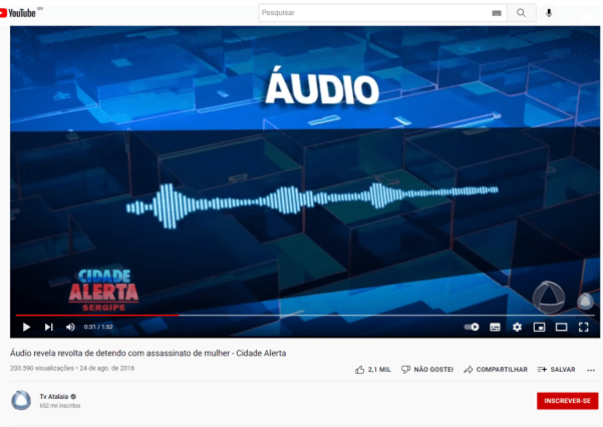
Task: Switch to theater mode
Action: pyautogui.click(x=561, y=327)
